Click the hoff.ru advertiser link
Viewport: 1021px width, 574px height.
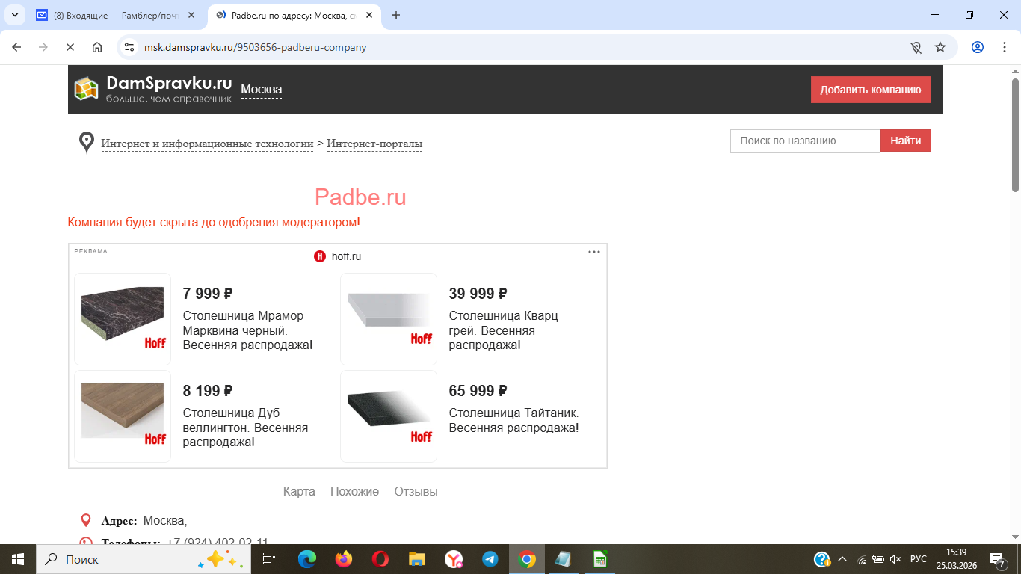pos(346,256)
